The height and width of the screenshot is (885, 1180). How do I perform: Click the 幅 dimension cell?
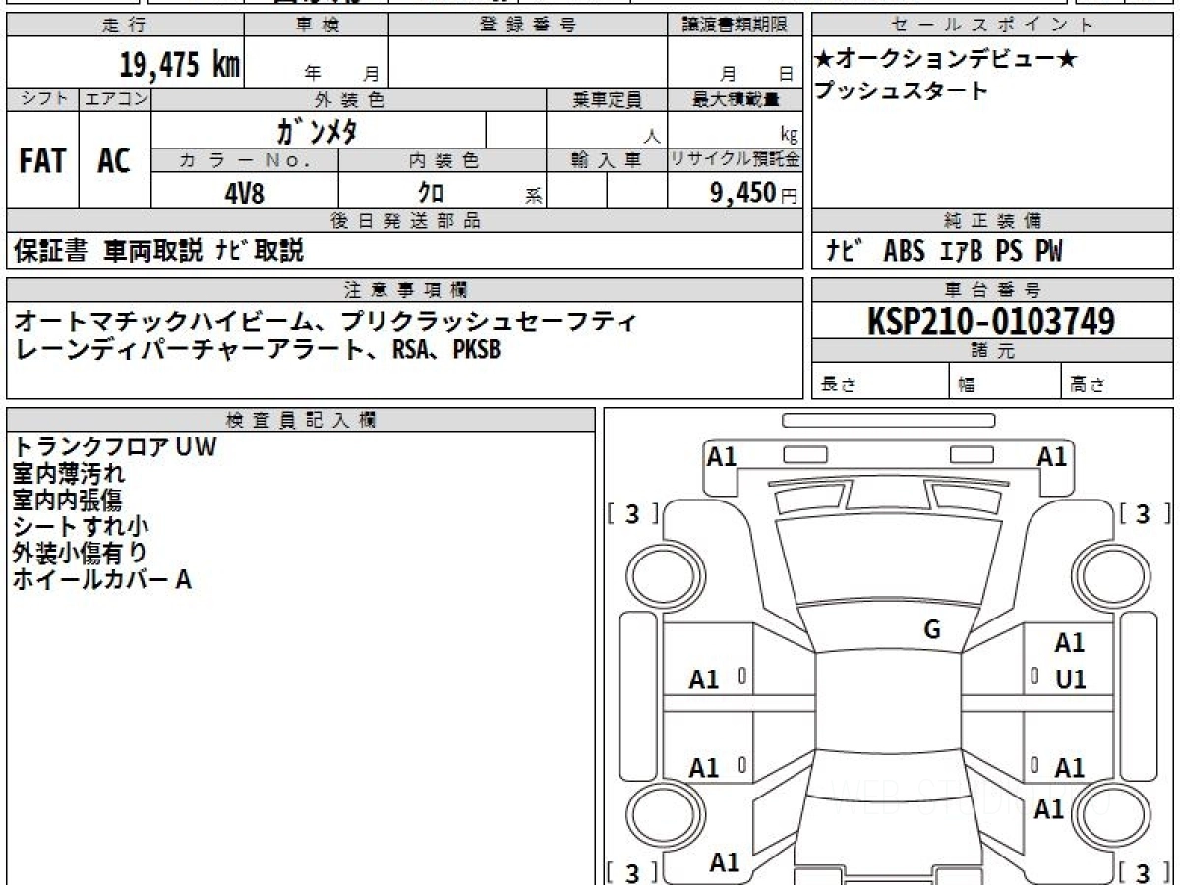point(1006,383)
